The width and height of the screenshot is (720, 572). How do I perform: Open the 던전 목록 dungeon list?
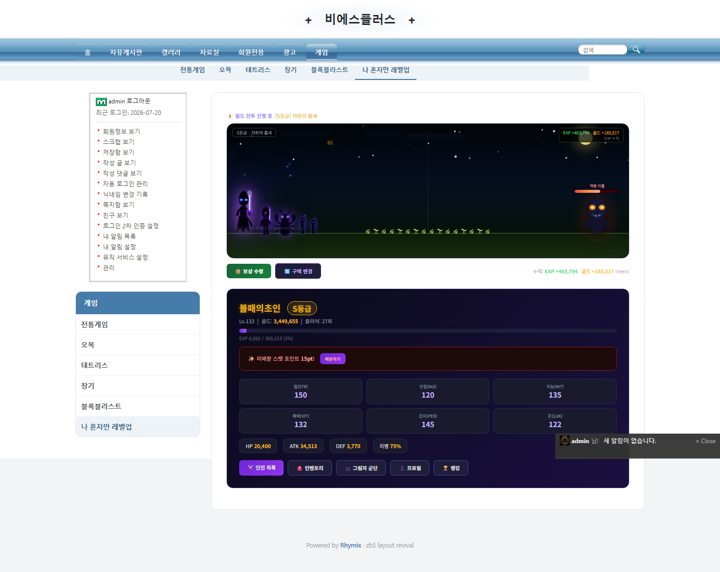click(261, 468)
